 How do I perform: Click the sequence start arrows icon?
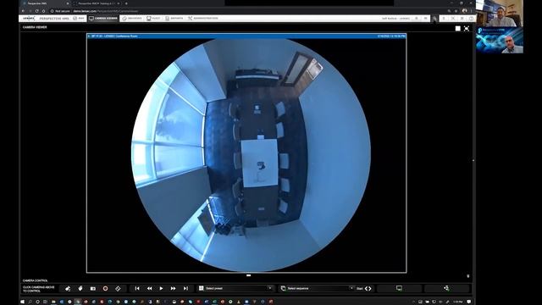point(368,288)
